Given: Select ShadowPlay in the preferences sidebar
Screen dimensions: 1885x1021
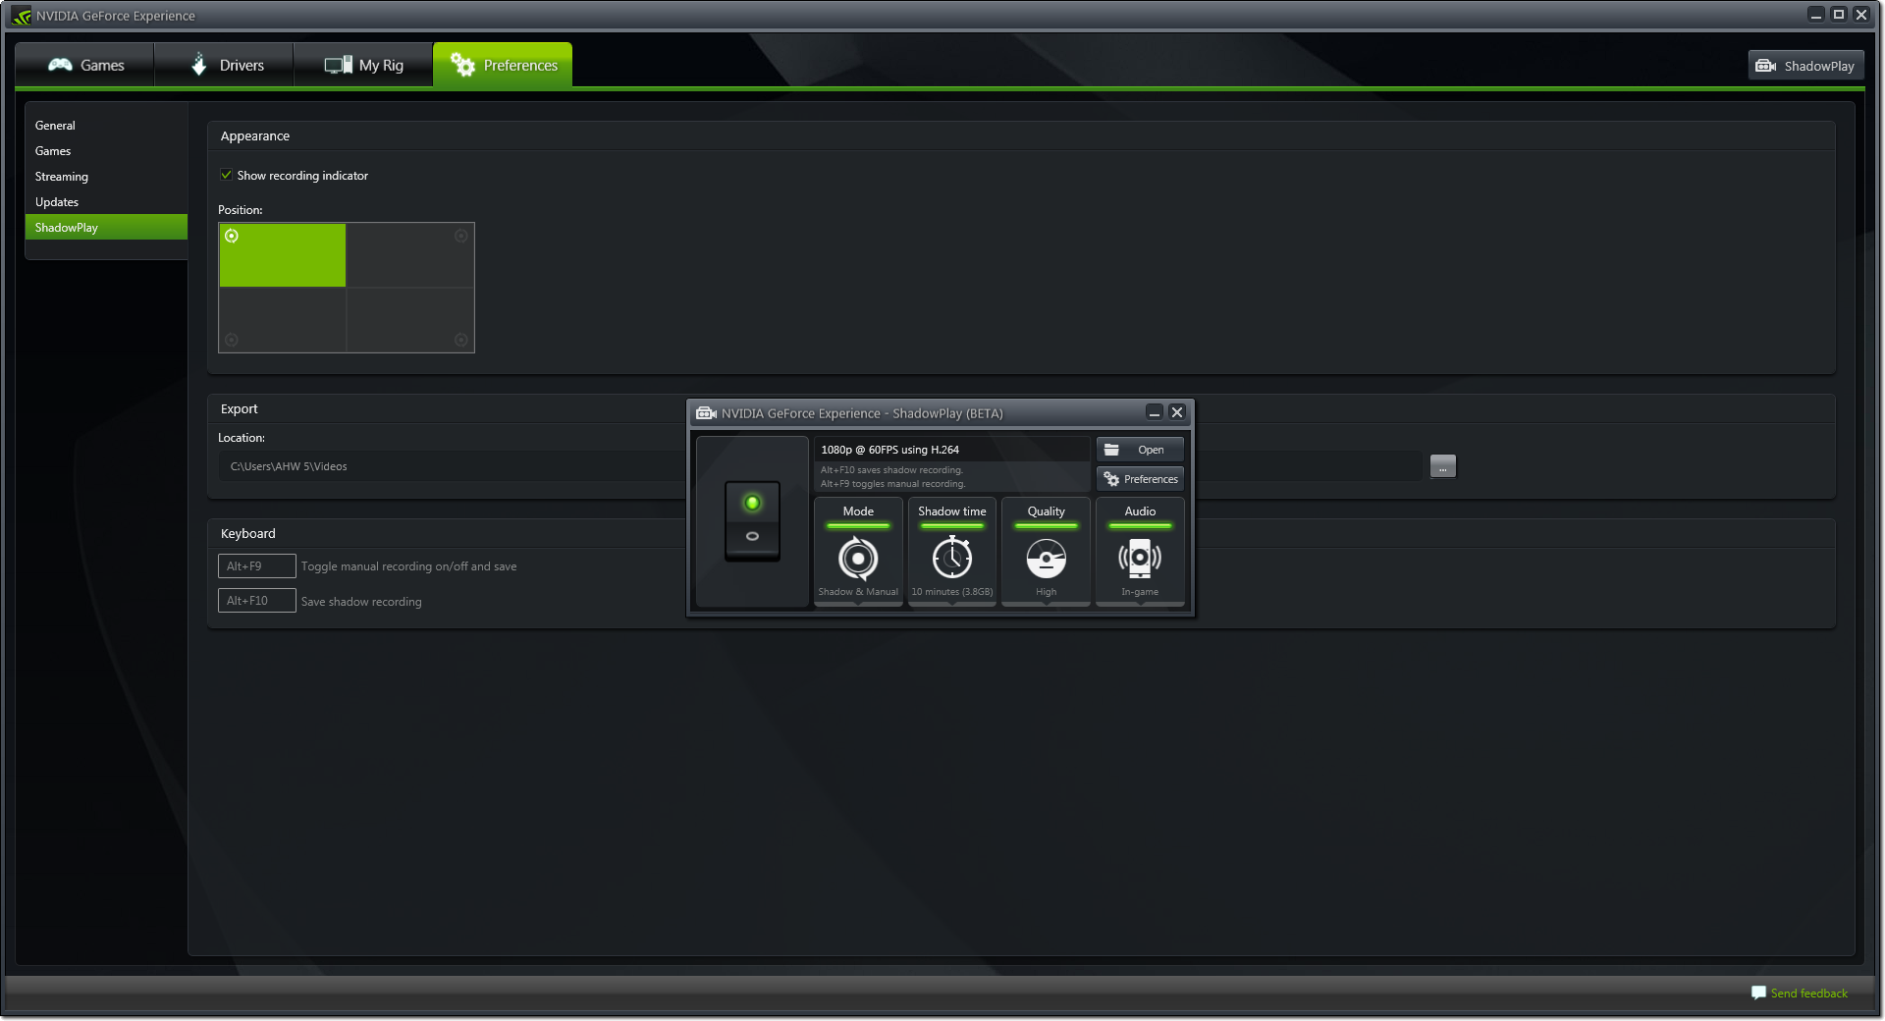Looking at the screenshot, I should [x=106, y=228].
